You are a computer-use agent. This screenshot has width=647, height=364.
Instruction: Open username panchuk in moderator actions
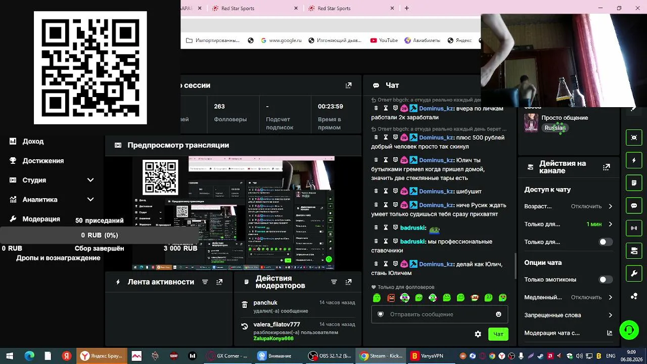click(265, 303)
